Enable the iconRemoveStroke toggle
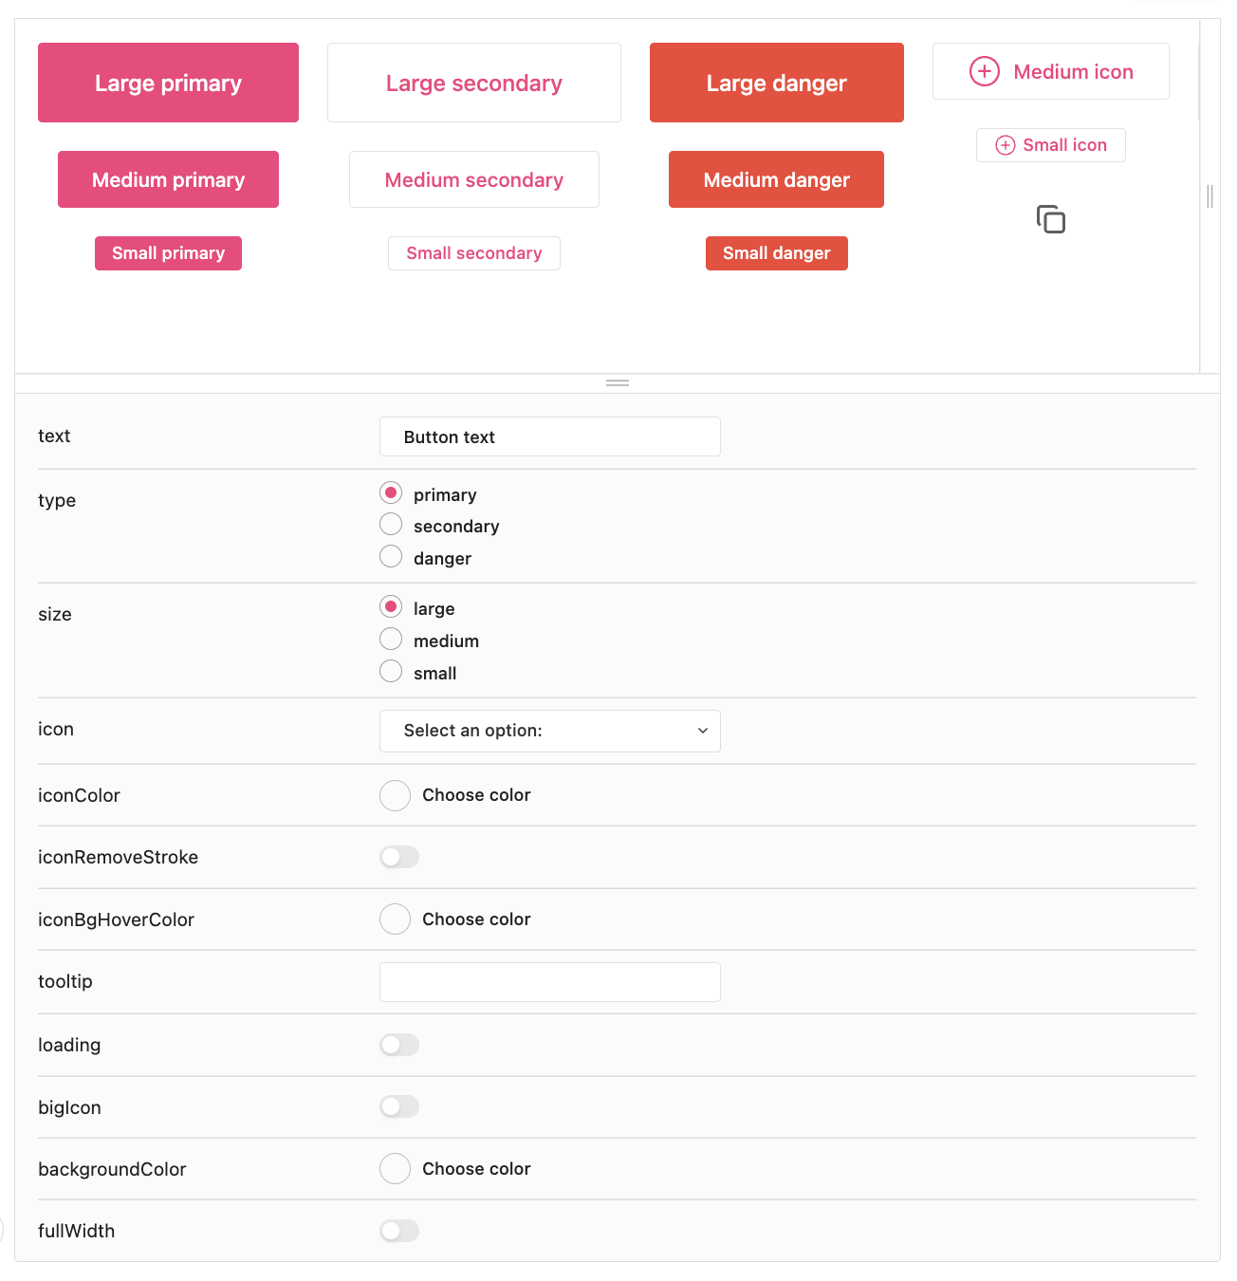 point(398,857)
